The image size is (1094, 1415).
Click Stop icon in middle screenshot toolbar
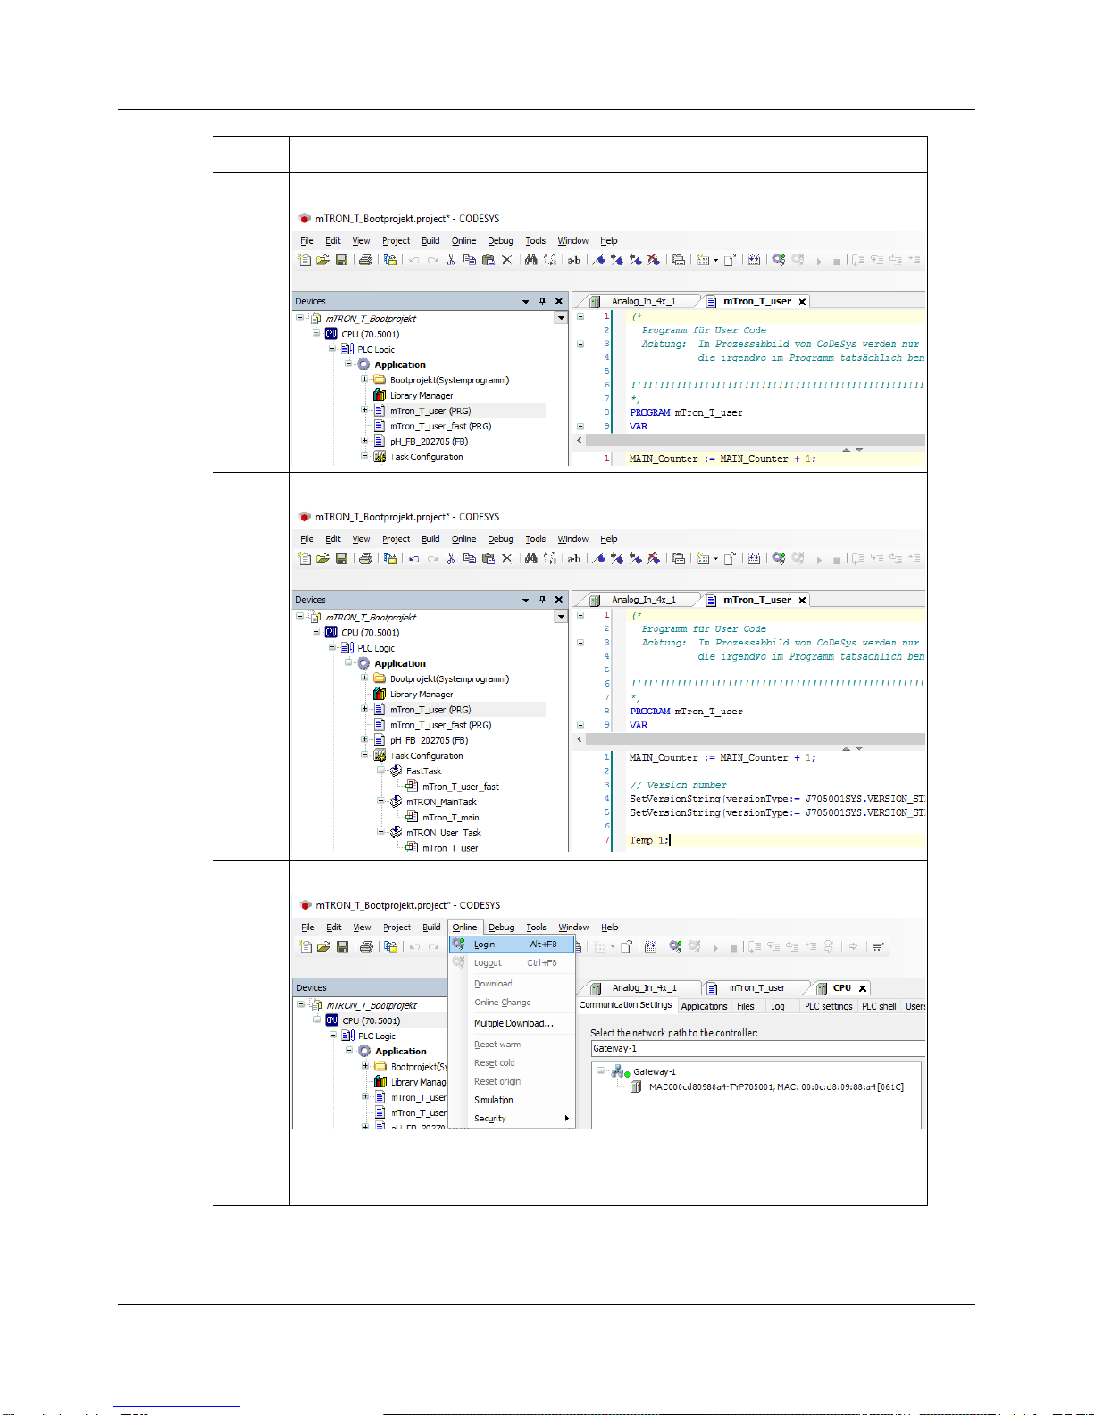click(837, 560)
